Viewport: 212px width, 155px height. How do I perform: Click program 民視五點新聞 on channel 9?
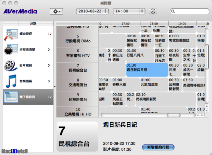[x=119, y=99]
